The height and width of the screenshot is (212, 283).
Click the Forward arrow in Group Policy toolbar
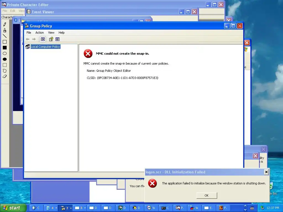point(34,39)
